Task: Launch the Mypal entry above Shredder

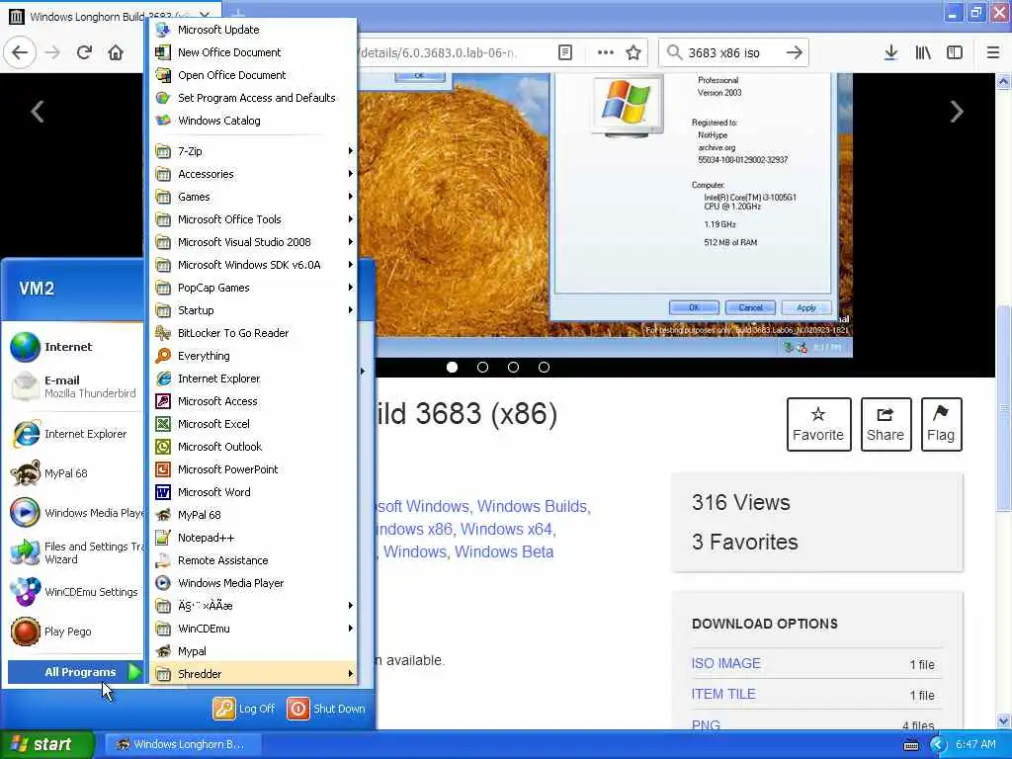Action: click(x=253, y=651)
